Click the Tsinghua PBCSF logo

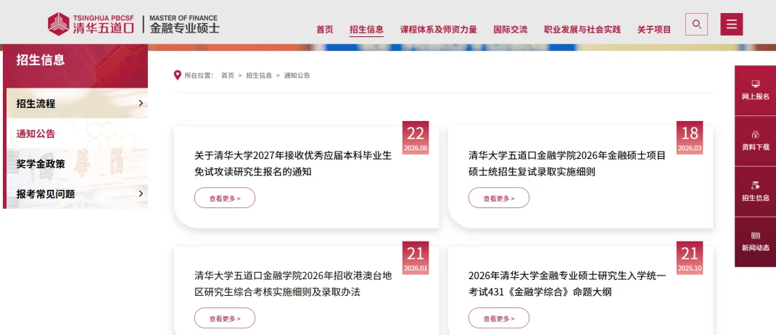[91, 23]
